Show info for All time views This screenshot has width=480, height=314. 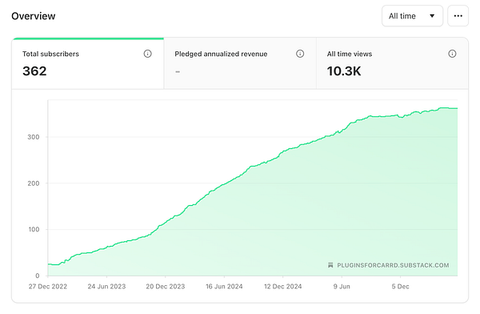452,54
